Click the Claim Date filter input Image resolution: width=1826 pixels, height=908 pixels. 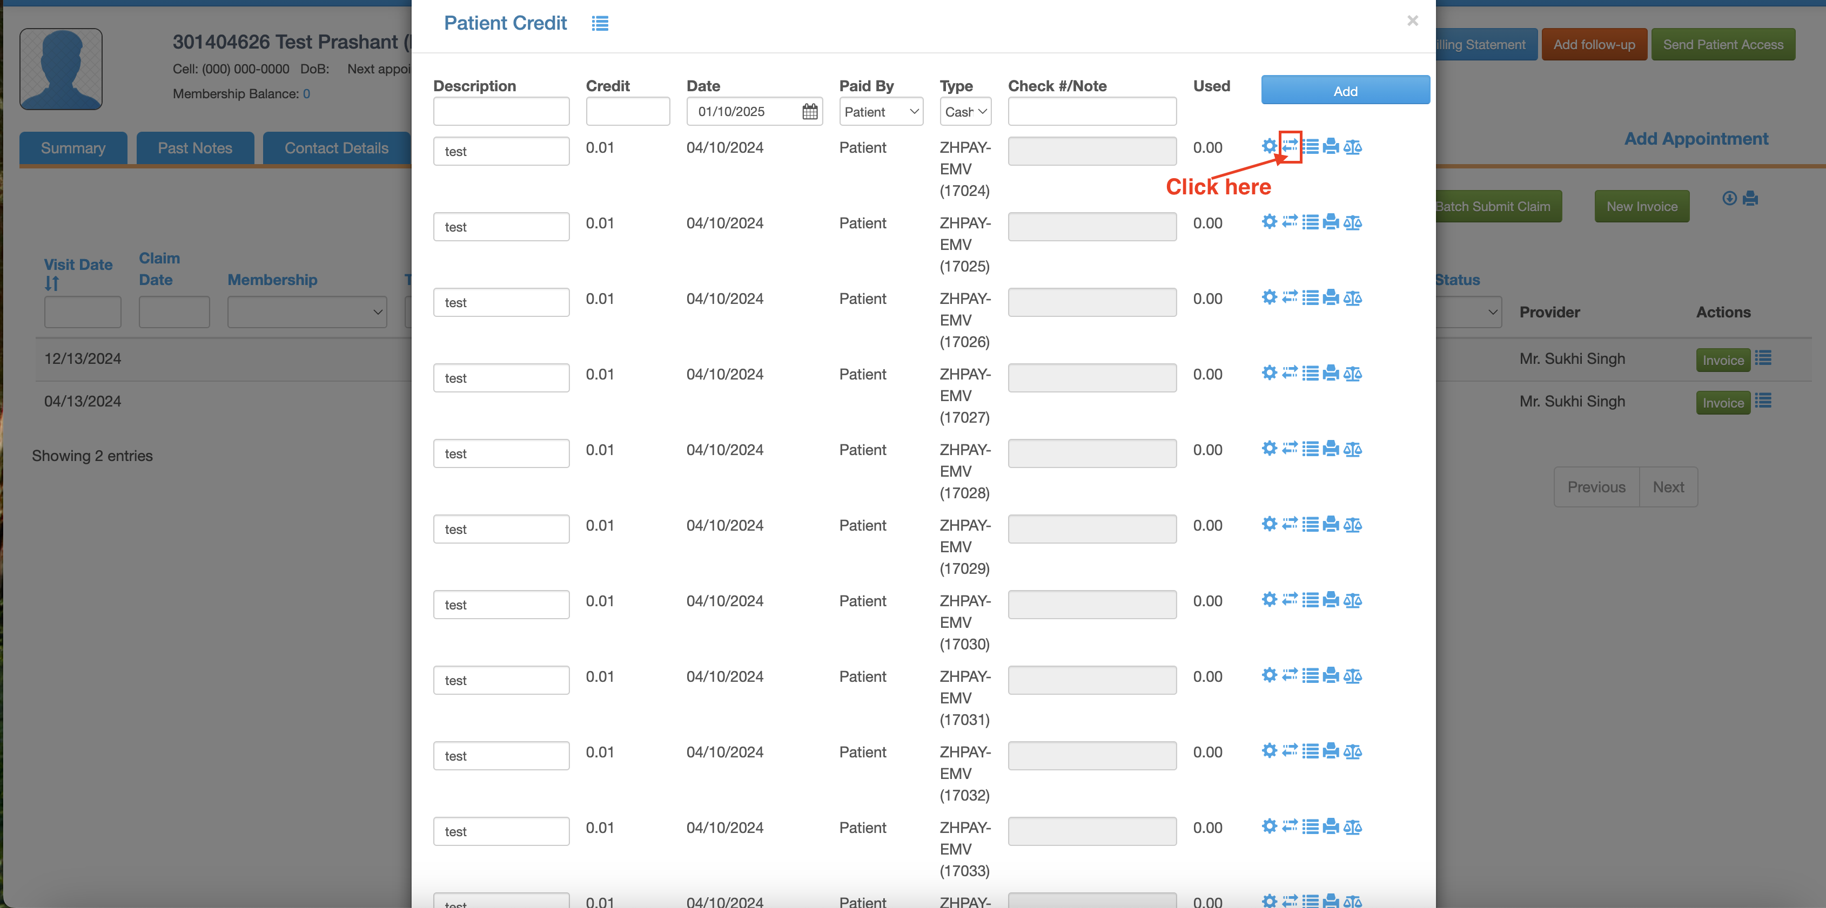[174, 311]
